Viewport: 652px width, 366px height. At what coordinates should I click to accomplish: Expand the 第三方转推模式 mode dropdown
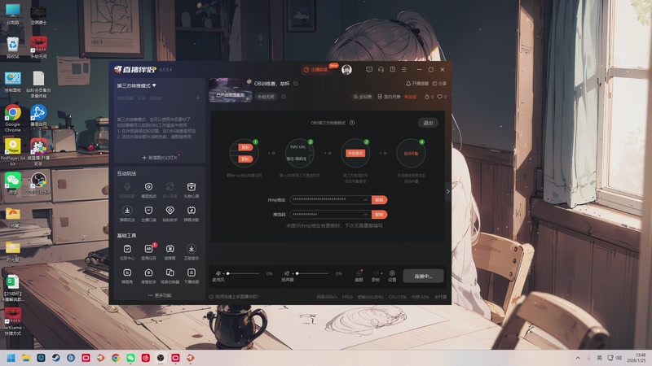pyautogui.click(x=136, y=85)
